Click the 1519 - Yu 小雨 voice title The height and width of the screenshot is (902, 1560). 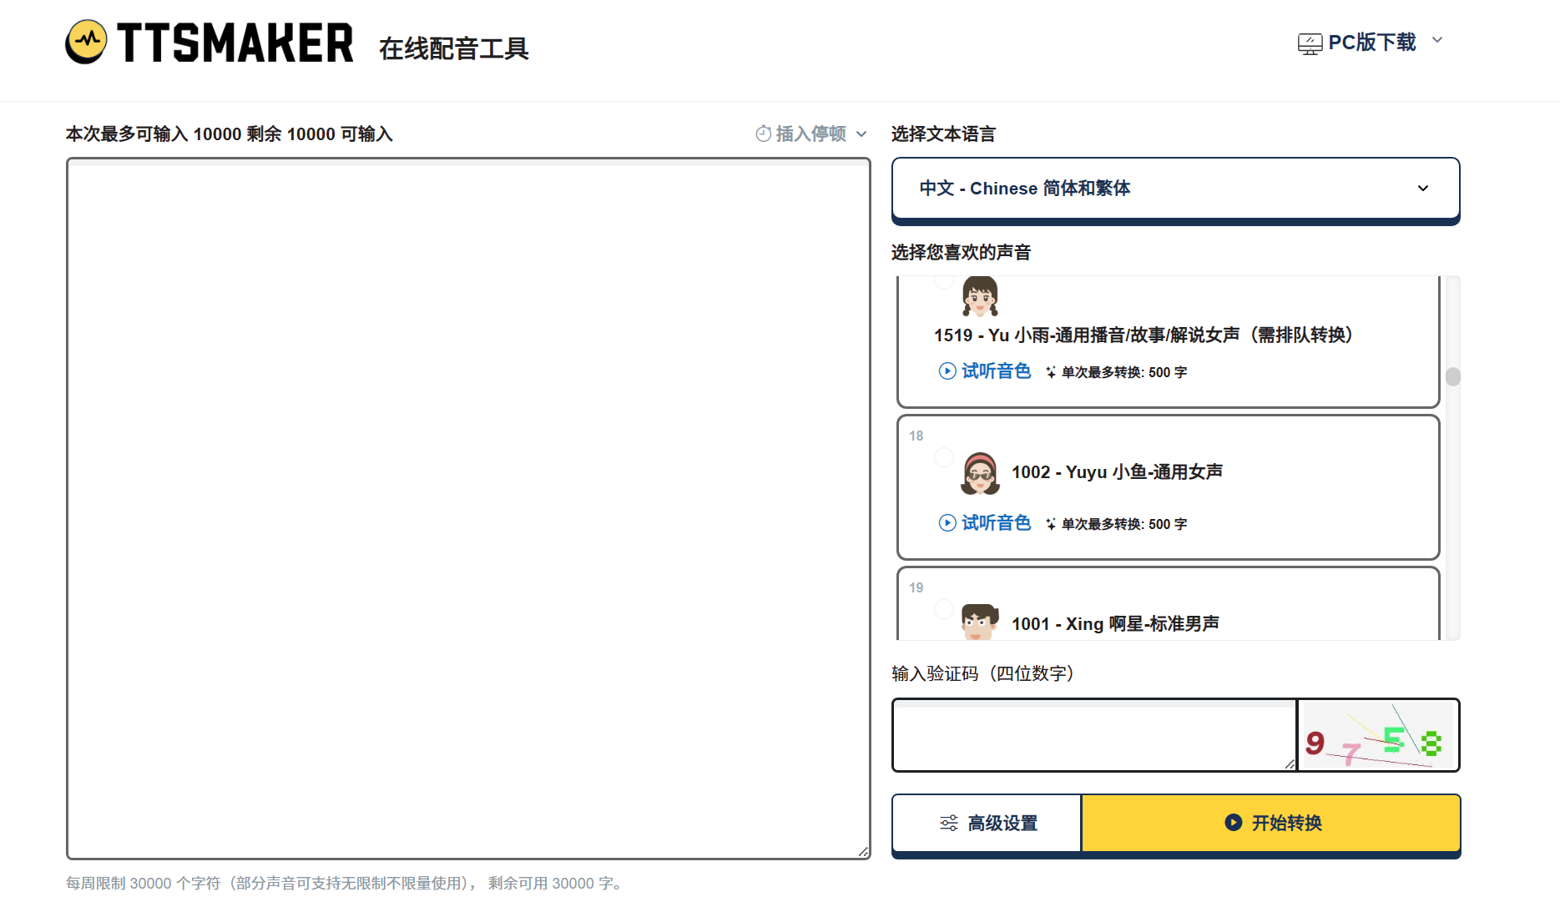(x=1143, y=335)
